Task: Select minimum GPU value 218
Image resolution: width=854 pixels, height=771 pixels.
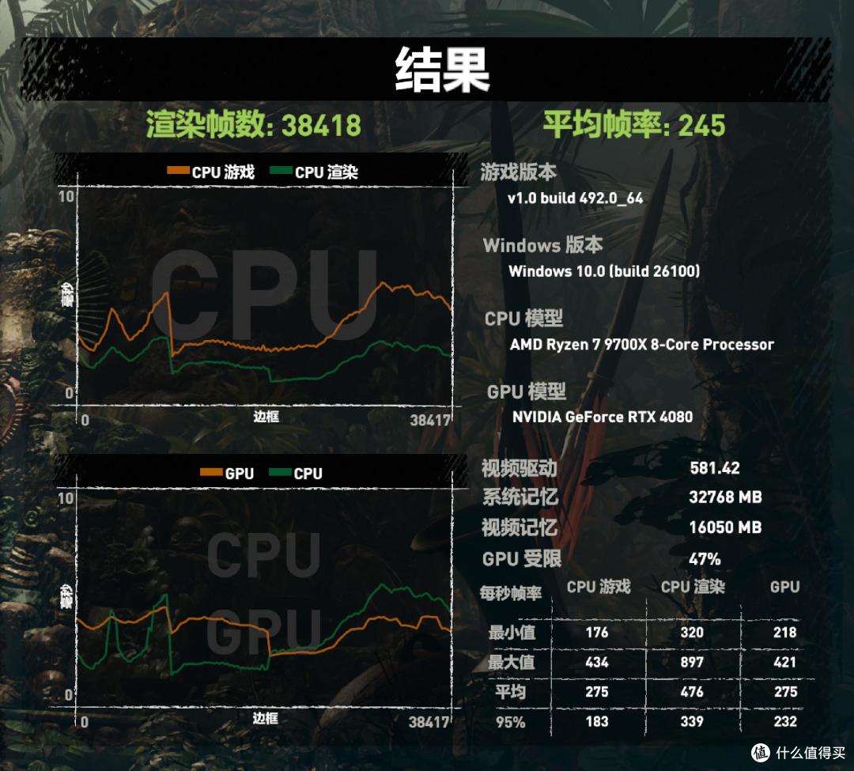Action: [x=785, y=633]
